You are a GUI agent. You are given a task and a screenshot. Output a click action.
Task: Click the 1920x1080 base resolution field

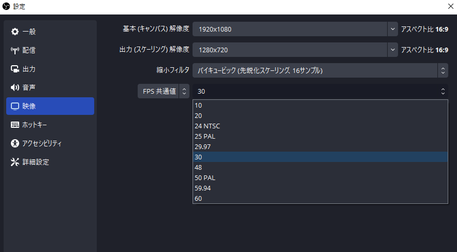pos(290,29)
